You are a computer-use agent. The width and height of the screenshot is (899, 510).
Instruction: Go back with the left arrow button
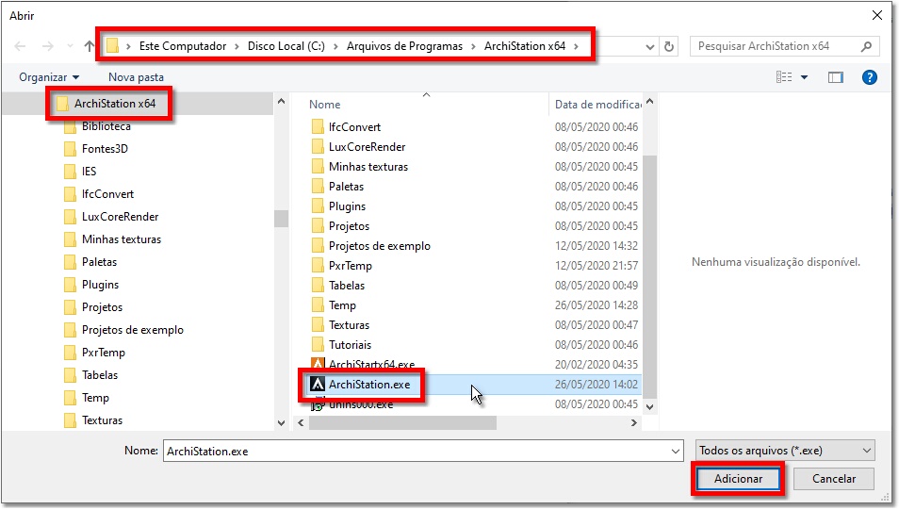coord(20,46)
